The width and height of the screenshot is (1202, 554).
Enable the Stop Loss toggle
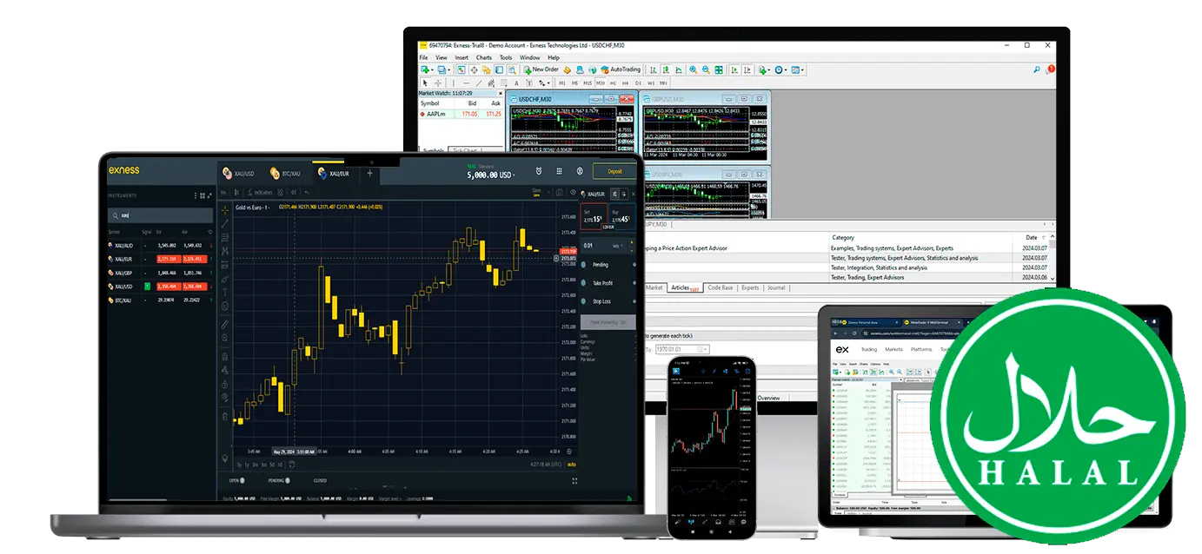coord(584,301)
